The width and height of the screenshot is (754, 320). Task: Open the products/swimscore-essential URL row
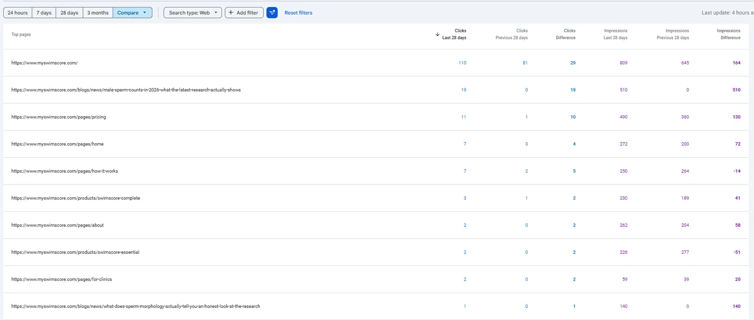pos(377,252)
